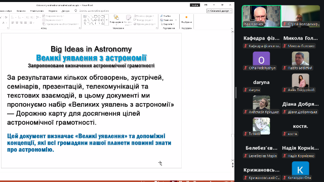
Task: Select the Star shape in shapes gallery
Action: [102, 24]
